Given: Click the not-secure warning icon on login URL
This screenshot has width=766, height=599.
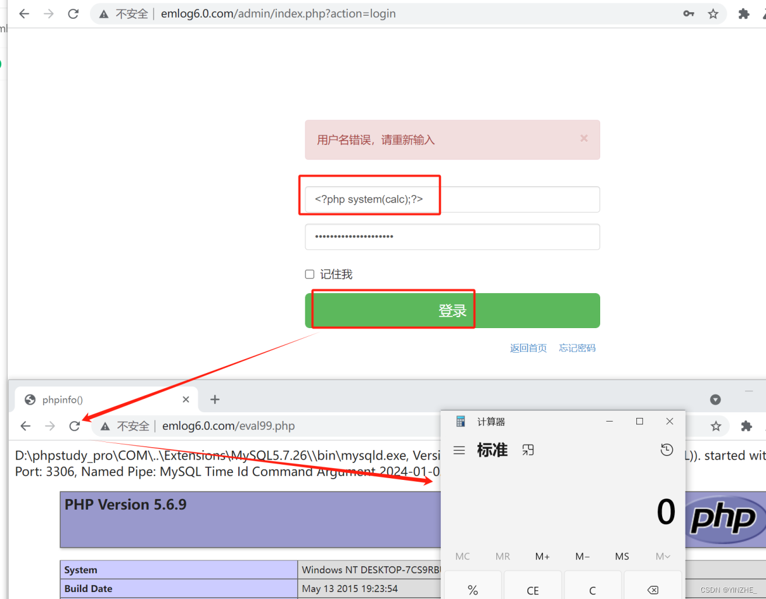Looking at the screenshot, I should click(x=104, y=14).
